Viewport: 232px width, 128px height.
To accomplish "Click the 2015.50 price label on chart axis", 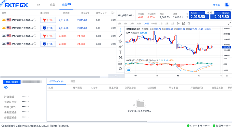I will pos(227,47).
